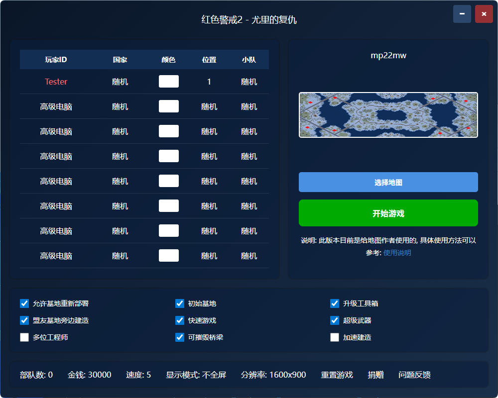
Task: Enable 加速建造 checkbox
Action: click(335, 337)
